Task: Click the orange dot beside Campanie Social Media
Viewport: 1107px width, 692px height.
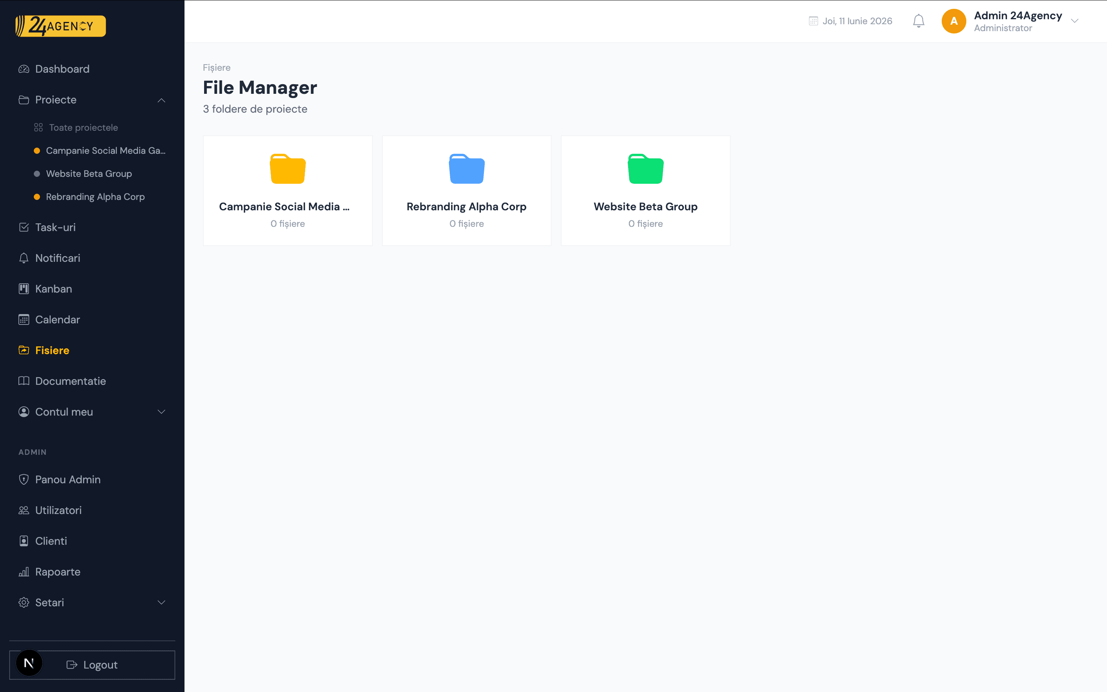Action: pos(37,151)
